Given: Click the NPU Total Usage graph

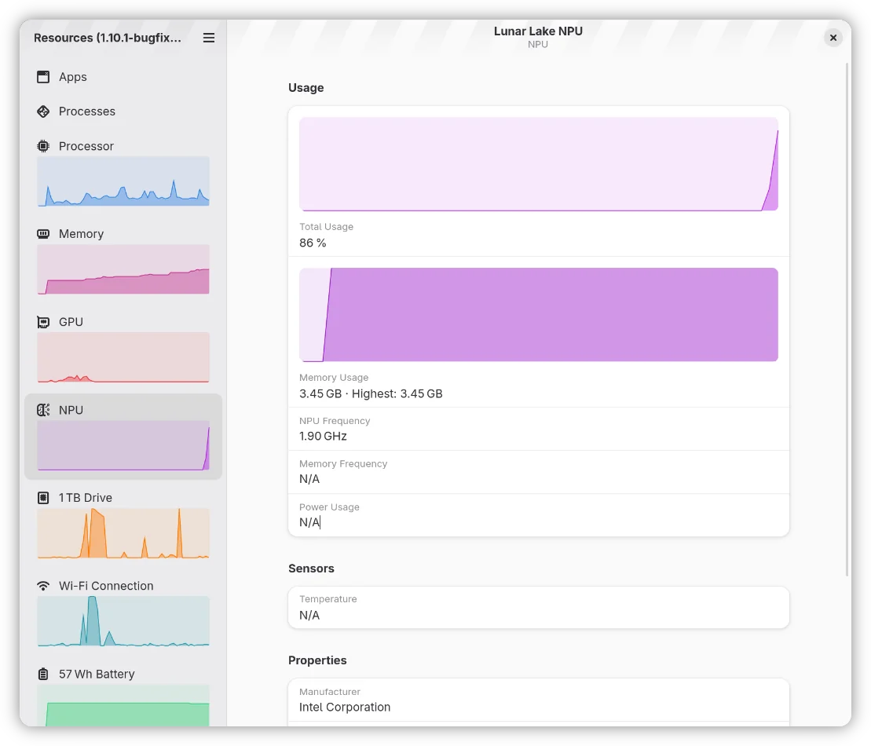Looking at the screenshot, I should [538, 164].
